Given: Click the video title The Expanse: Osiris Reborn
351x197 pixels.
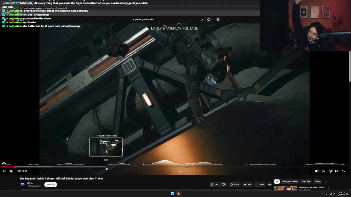Looking at the screenshot, I should pyautogui.click(x=61, y=178).
